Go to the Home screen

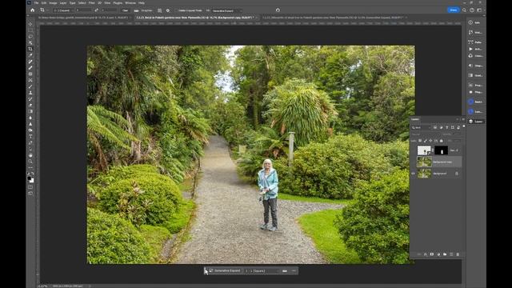pos(32,10)
